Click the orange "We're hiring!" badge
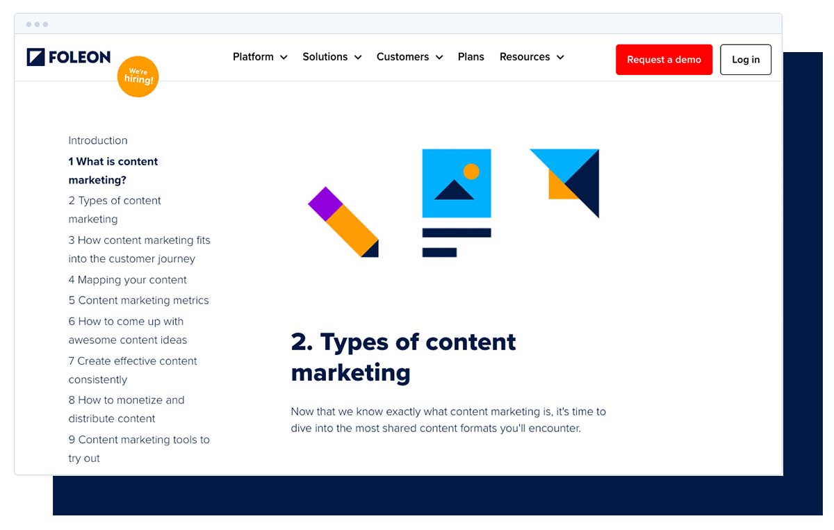This screenshot has width=834, height=530. click(138, 76)
